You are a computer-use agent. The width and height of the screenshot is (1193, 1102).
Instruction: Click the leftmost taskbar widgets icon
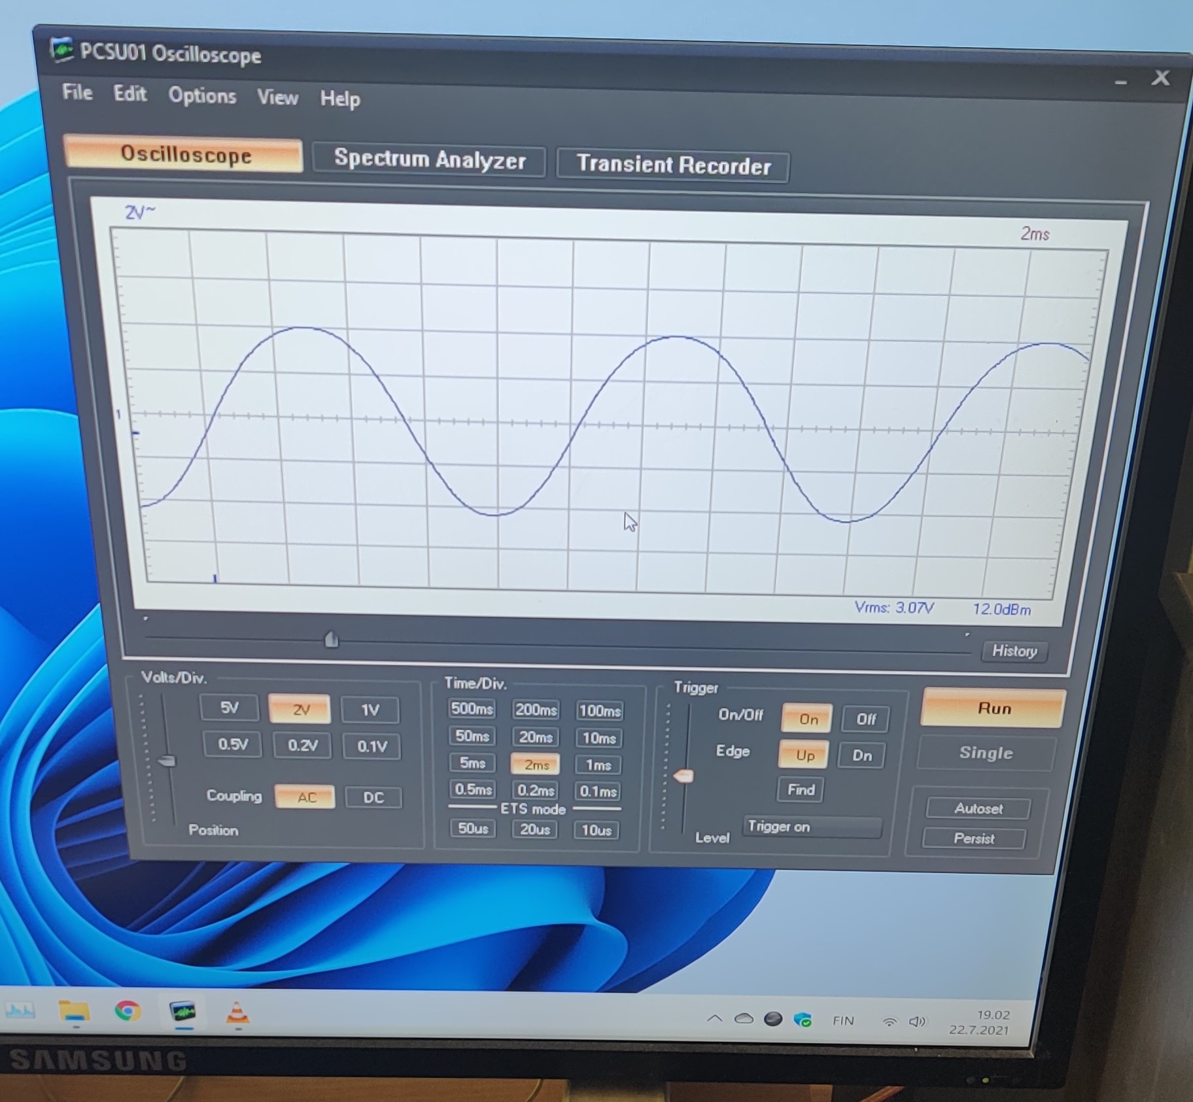click(x=20, y=1011)
